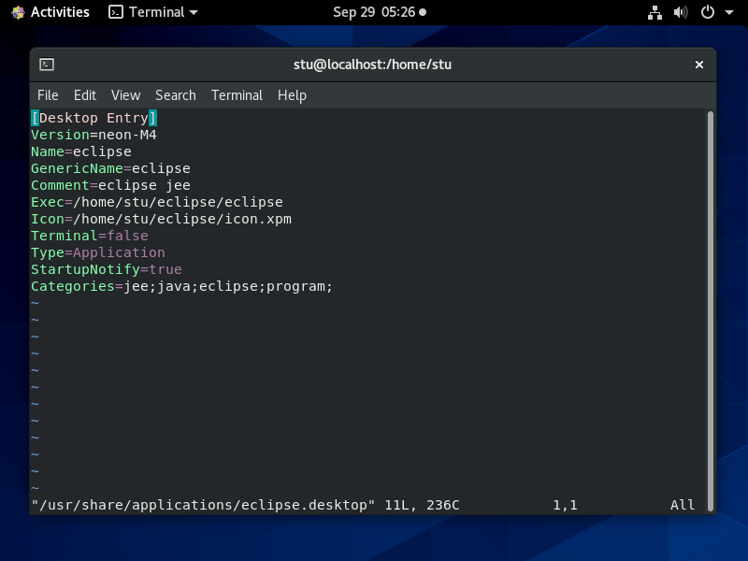Open the Search menu
The width and height of the screenshot is (748, 561).
pyautogui.click(x=176, y=95)
